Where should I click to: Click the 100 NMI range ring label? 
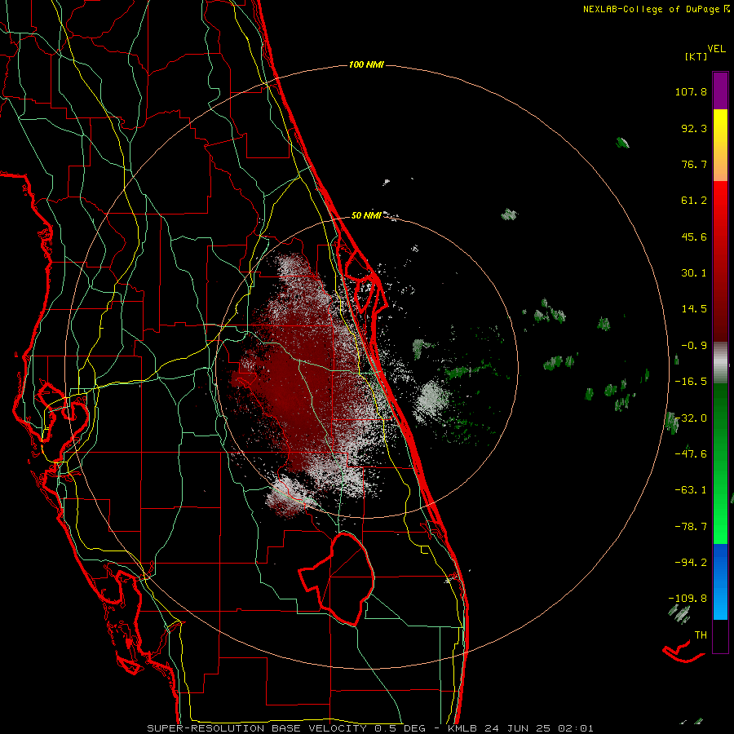pyautogui.click(x=366, y=64)
